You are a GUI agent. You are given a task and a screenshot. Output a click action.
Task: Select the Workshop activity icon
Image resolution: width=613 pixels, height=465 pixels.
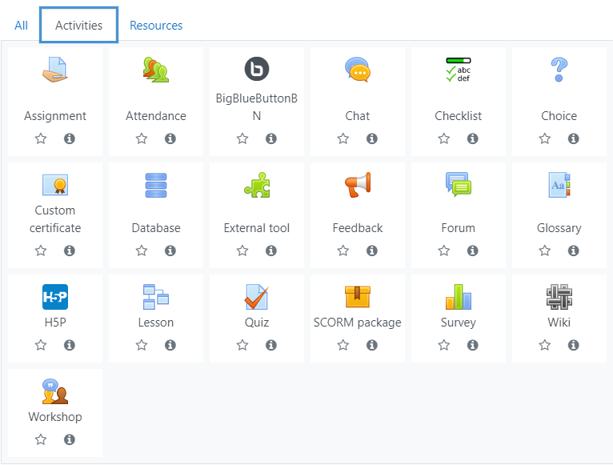click(x=55, y=391)
